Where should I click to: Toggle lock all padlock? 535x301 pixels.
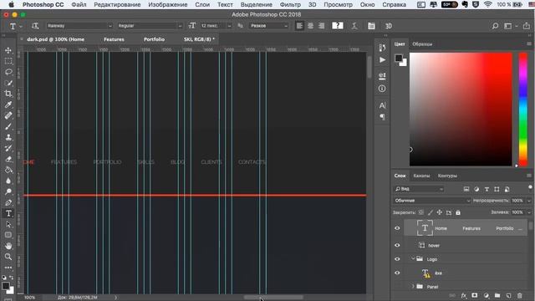[458, 212]
